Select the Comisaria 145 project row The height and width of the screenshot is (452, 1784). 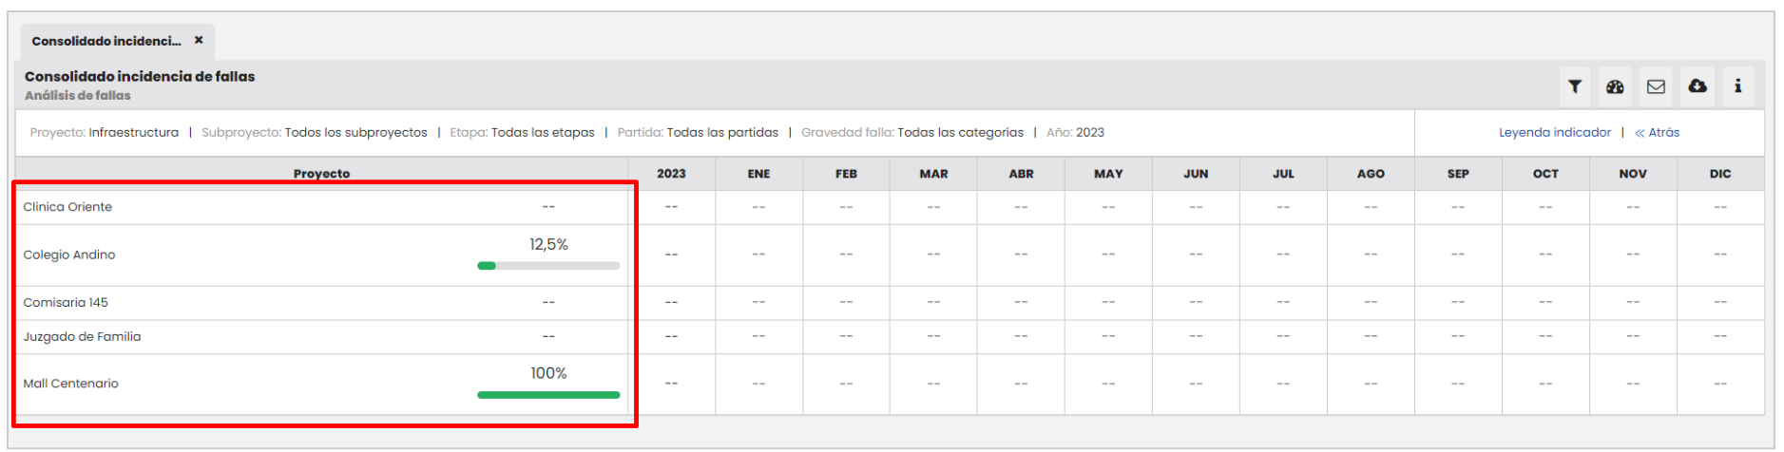(66, 303)
